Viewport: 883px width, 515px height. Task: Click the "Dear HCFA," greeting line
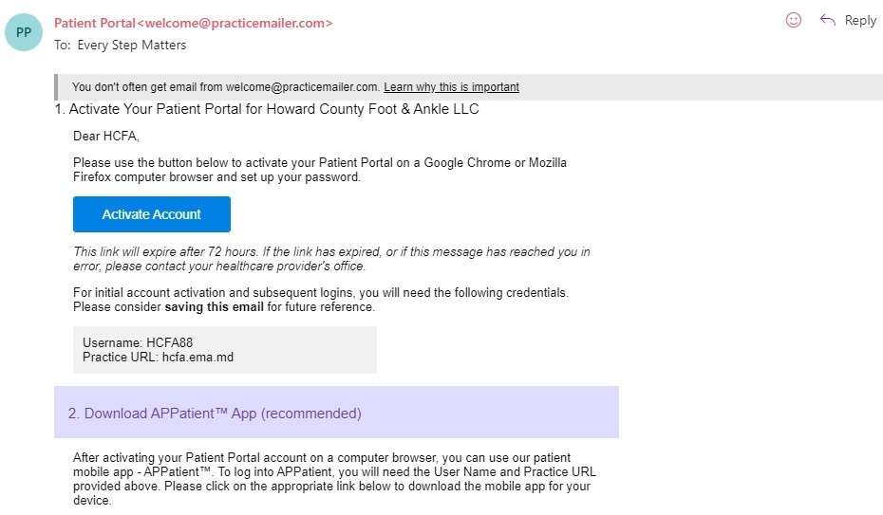[106, 137]
